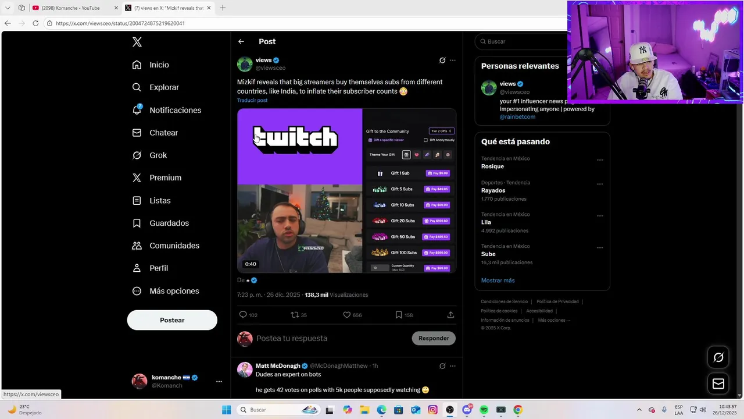This screenshot has height=419, width=744.
Task: Open account menu dots next to komanche
Action: (219, 382)
